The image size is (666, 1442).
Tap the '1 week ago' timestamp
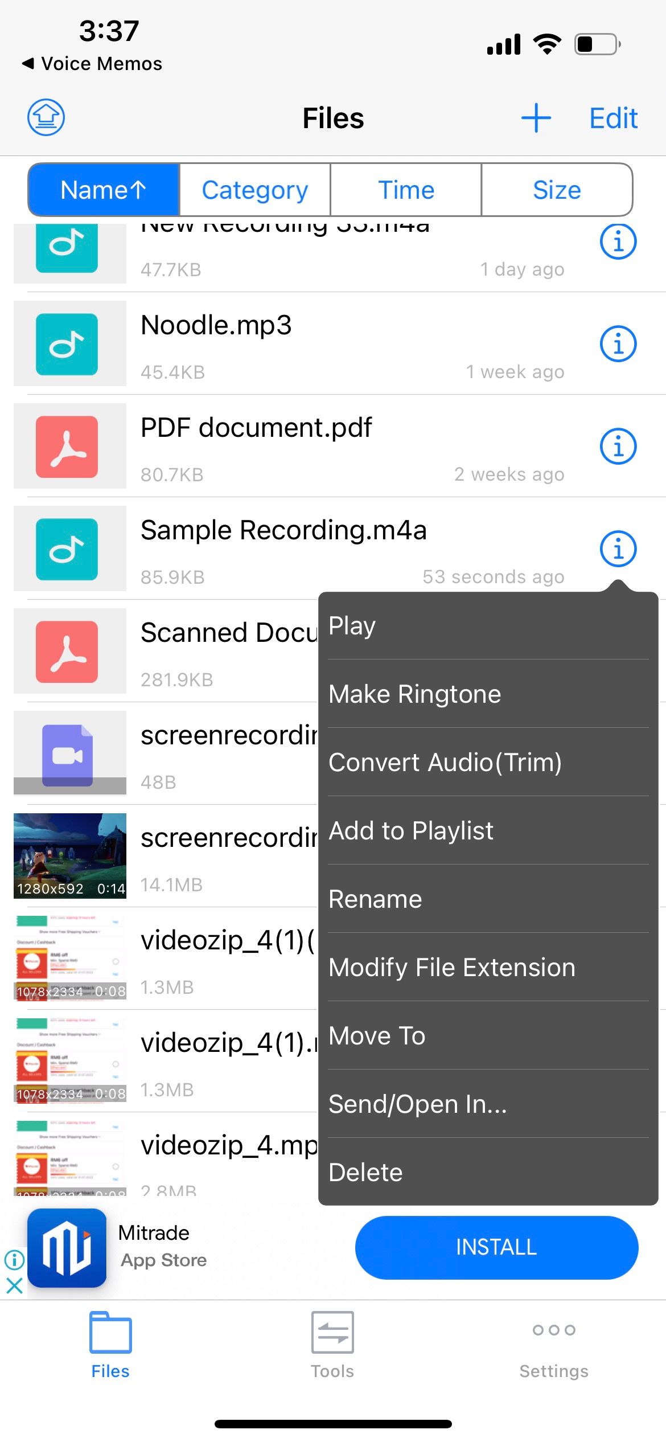click(515, 372)
